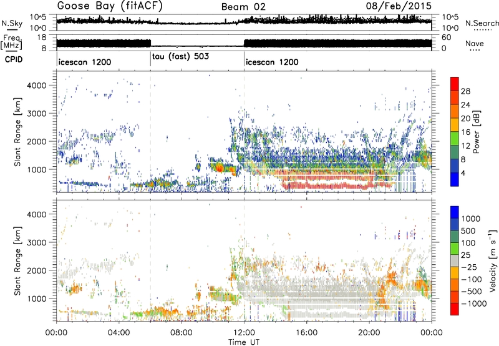Click the "Freq. [MHz]" label
This screenshot has height=346, width=499.
click(11, 42)
